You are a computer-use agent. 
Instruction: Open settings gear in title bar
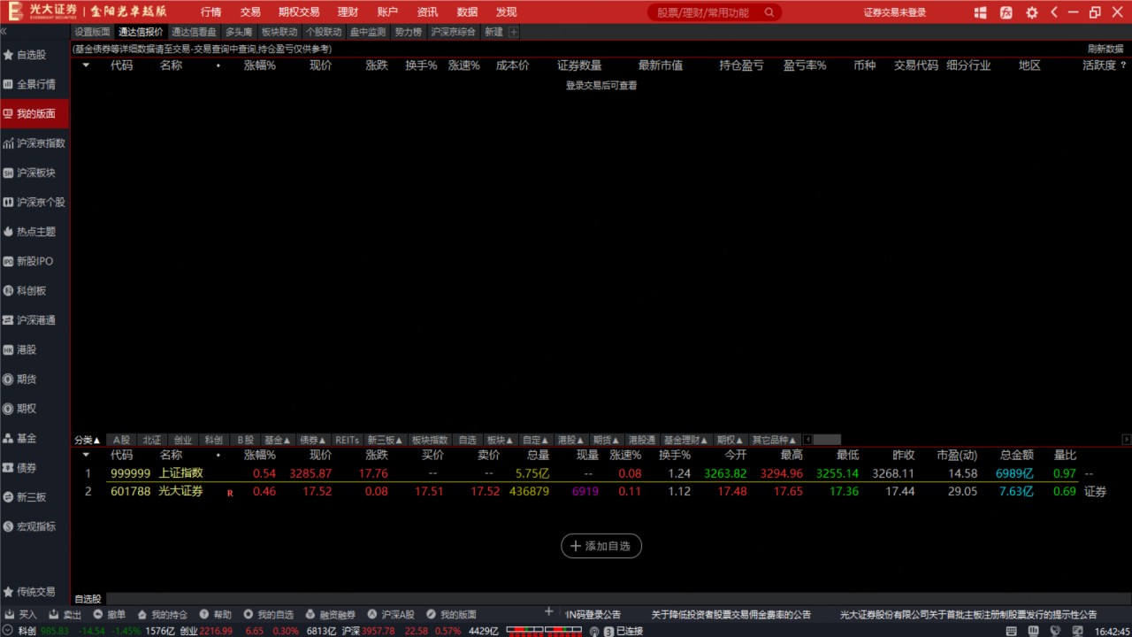click(x=1032, y=12)
